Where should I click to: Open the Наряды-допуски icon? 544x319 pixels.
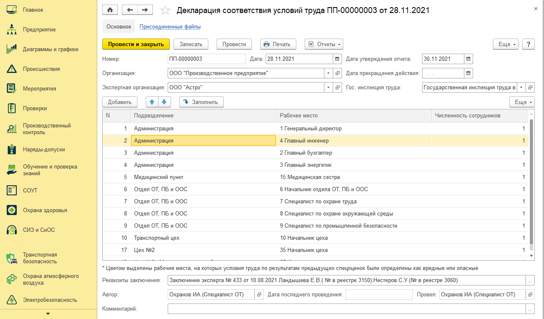coord(12,150)
